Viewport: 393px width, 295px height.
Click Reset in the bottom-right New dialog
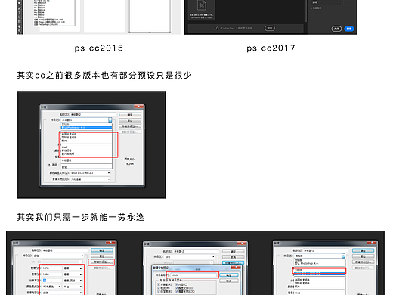tap(363, 256)
